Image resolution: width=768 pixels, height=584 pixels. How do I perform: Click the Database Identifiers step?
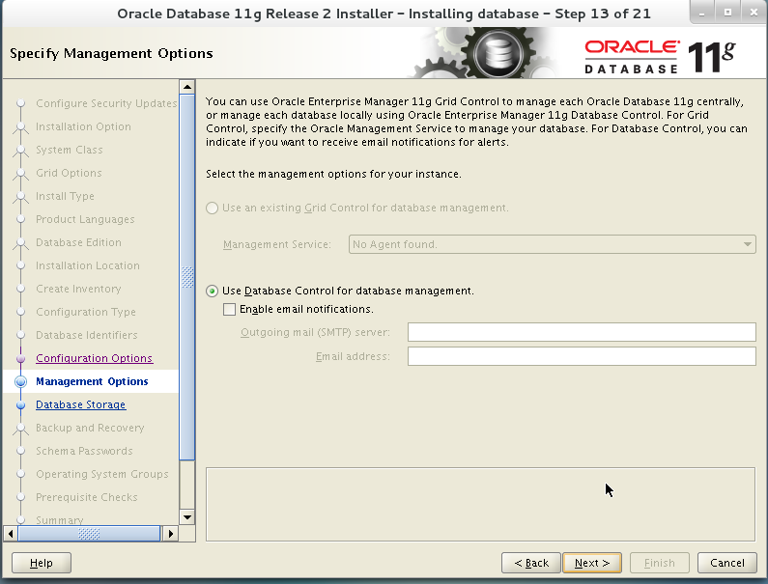point(87,335)
